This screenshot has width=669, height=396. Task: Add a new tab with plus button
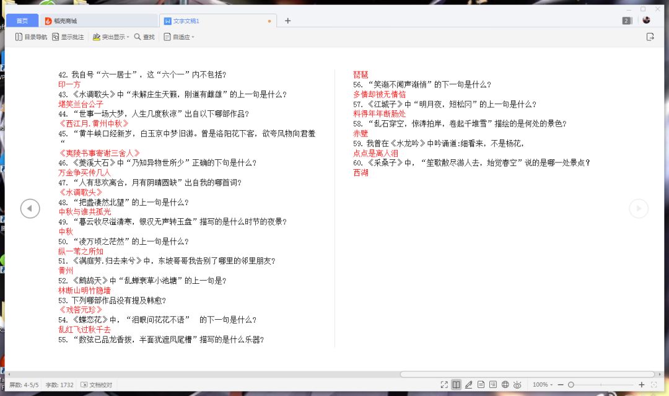point(287,21)
